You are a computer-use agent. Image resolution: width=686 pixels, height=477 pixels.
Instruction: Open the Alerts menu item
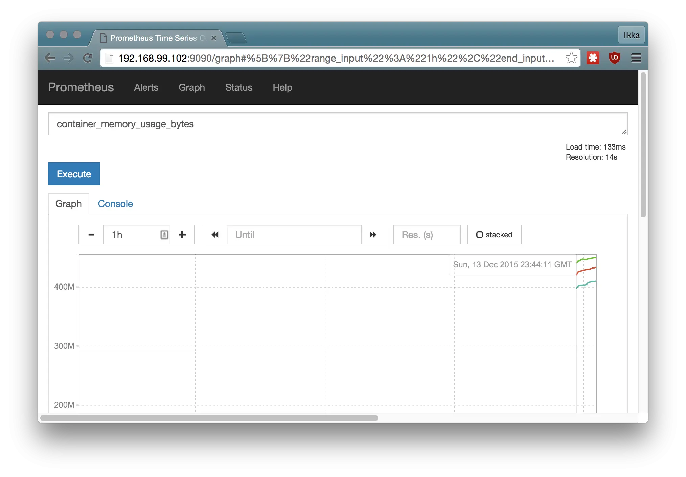pyautogui.click(x=146, y=88)
